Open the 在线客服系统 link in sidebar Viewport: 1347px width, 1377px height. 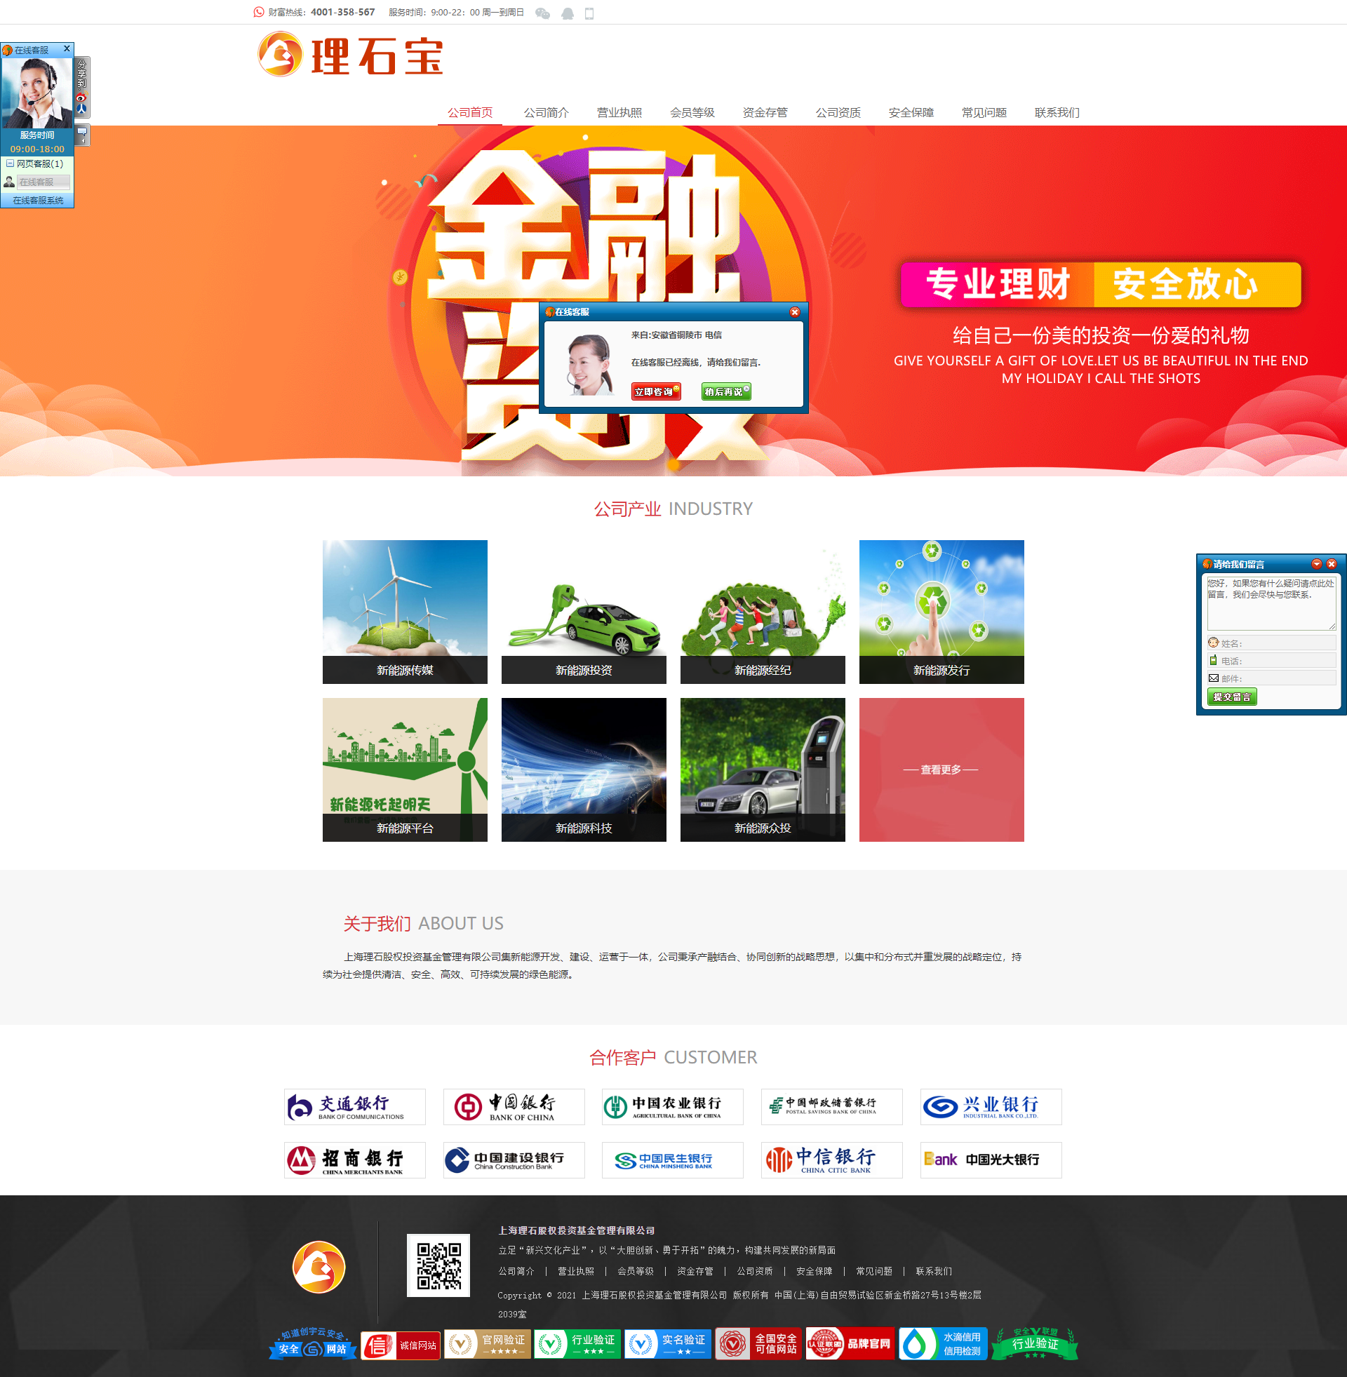coord(37,200)
